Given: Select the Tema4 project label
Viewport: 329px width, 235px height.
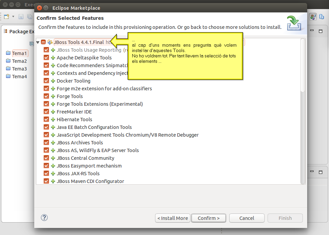Looking at the screenshot, I should tap(19, 77).
